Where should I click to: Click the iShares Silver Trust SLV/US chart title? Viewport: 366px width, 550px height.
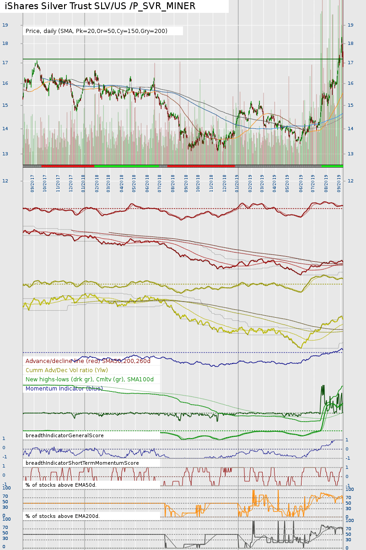100,6
